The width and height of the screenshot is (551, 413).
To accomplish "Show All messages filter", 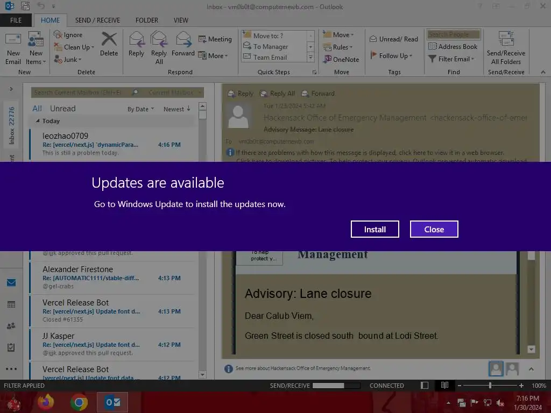I will [37, 109].
